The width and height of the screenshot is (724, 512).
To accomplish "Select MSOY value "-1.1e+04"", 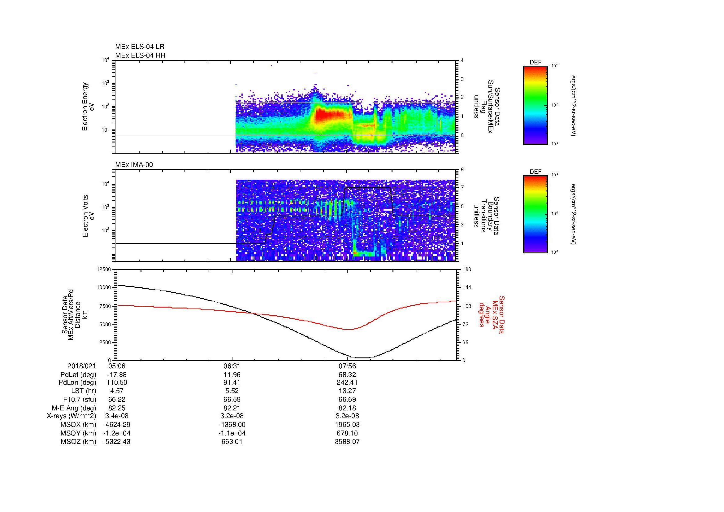I will click(x=232, y=433).
